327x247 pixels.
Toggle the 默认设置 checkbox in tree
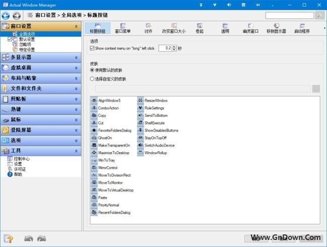(x=10, y=39)
